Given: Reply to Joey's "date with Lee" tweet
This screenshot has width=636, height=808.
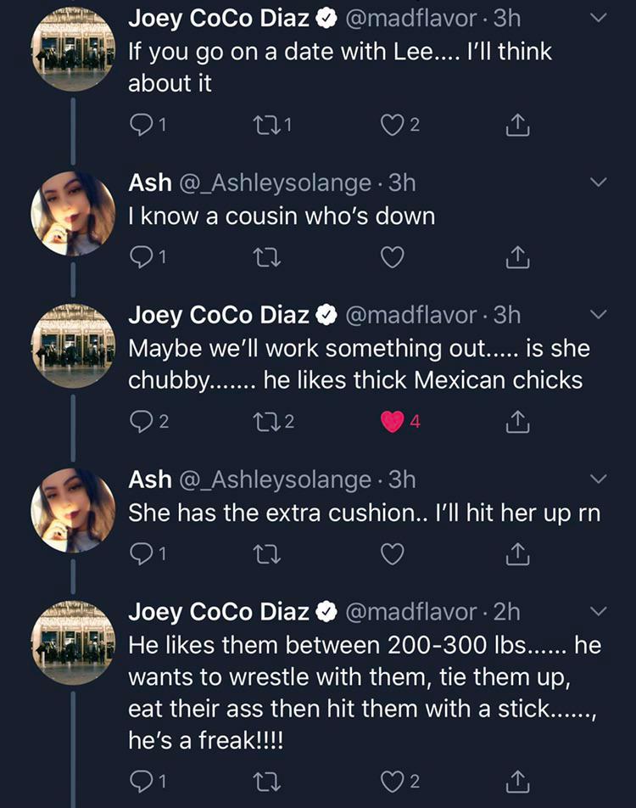Looking at the screenshot, I should [x=141, y=125].
